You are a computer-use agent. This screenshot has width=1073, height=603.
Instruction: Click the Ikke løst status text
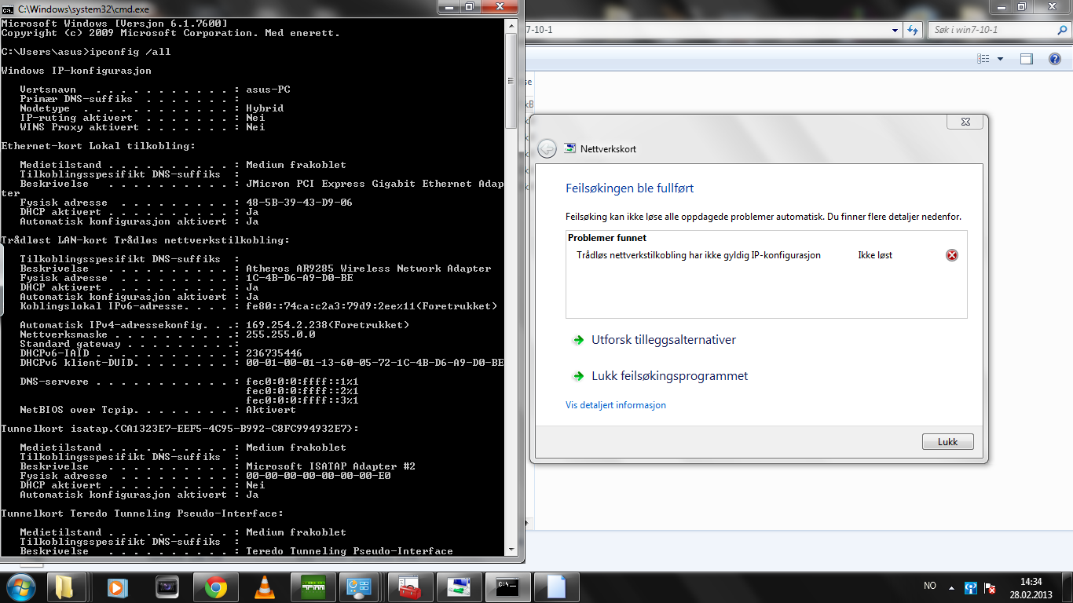coord(875,255)
